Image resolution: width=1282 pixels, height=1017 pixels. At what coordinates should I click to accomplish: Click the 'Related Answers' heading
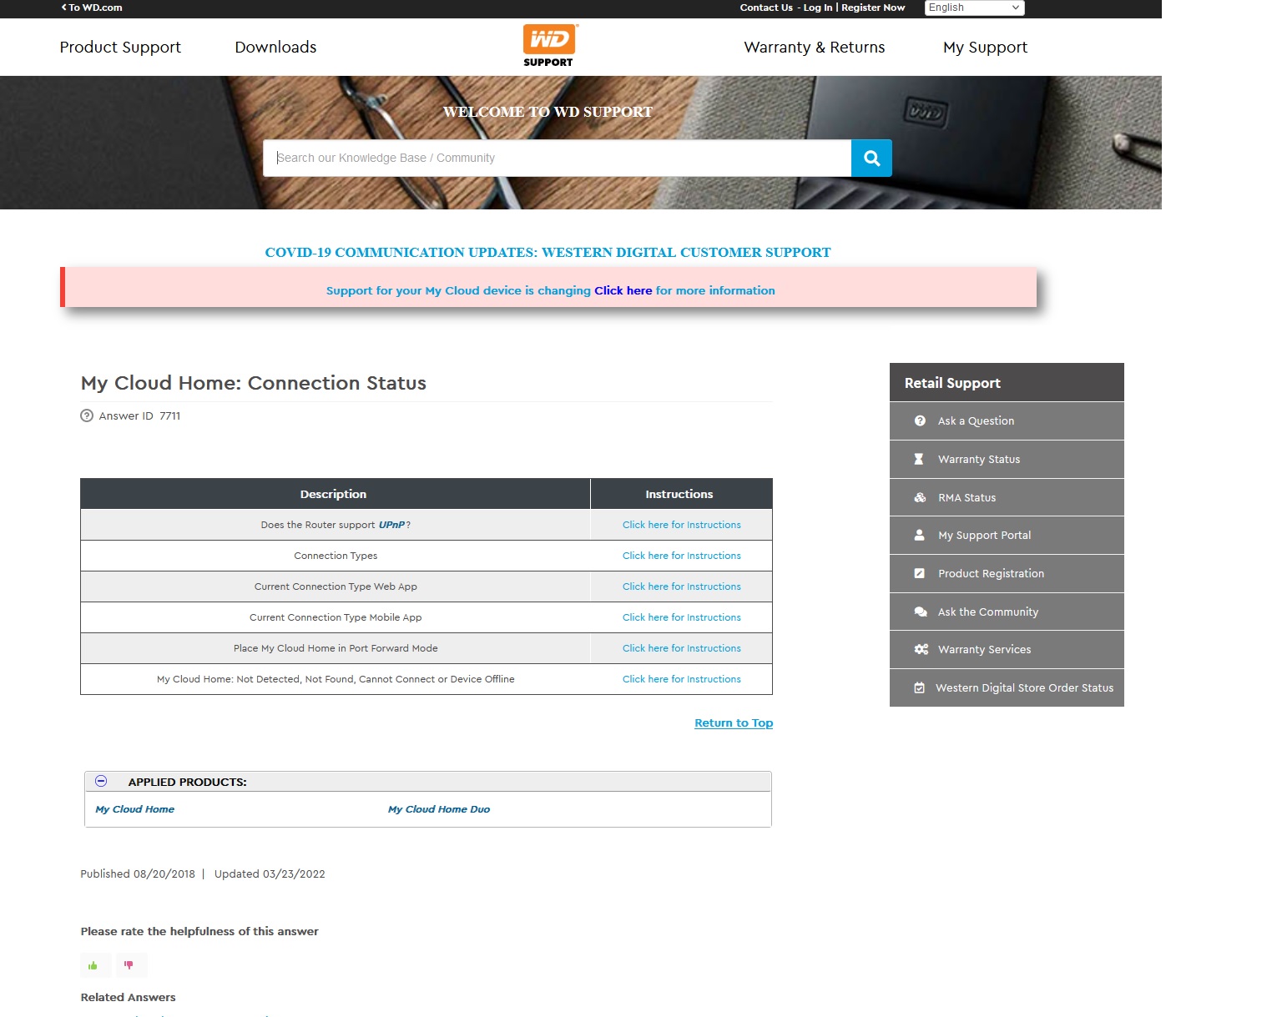(128, 997)
